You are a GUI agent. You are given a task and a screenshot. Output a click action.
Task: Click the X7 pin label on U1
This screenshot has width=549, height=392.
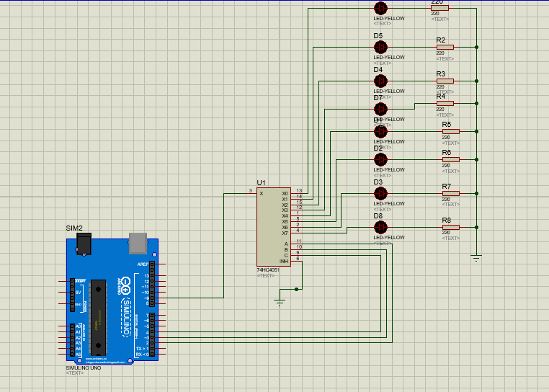[285, 233]
